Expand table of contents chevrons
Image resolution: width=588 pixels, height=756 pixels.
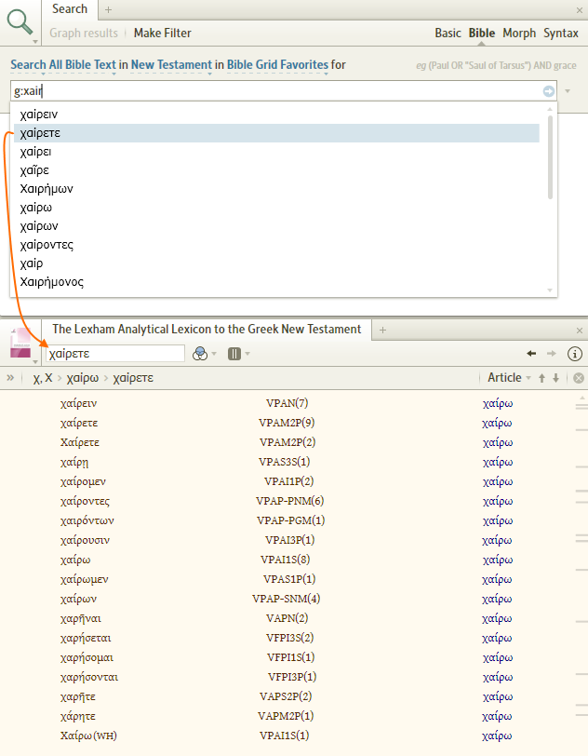tap(10, 377)
